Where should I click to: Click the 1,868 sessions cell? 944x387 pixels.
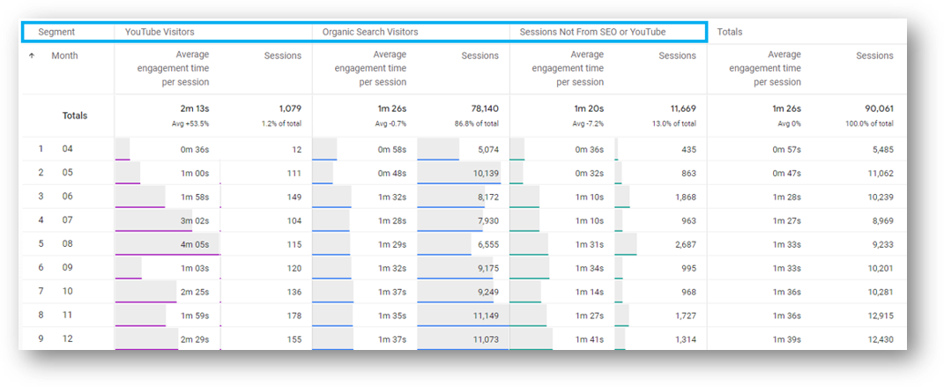click(x=686, y=197)
